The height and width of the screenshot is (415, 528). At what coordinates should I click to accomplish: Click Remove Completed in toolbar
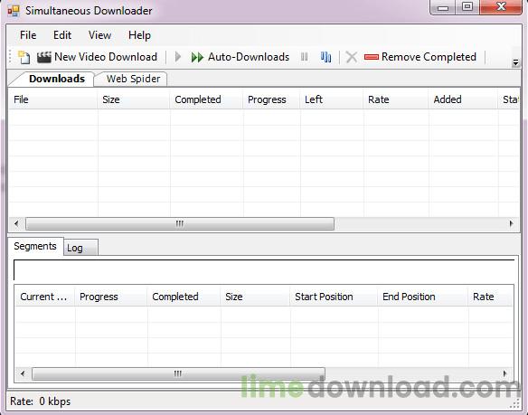tap(420, 57)
